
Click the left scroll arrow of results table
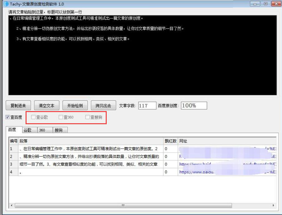coord(12,205)
